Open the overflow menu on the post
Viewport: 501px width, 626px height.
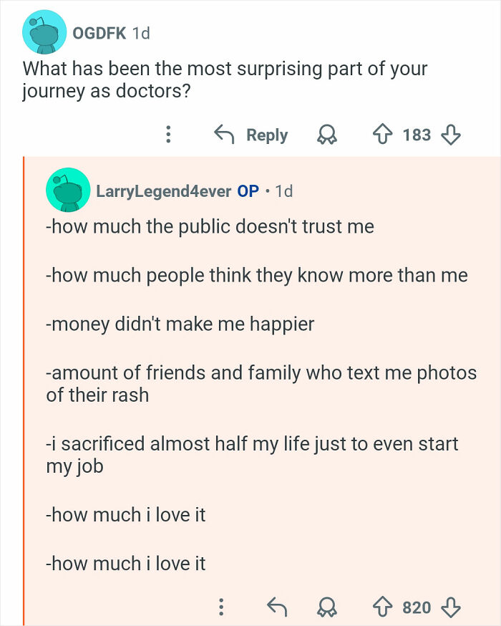pyautogui.click(x=168, y=135)
